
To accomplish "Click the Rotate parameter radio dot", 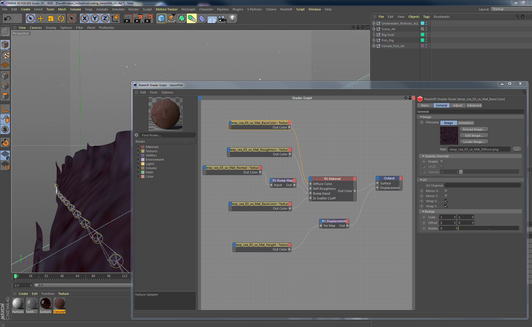I will pos(424,228).
